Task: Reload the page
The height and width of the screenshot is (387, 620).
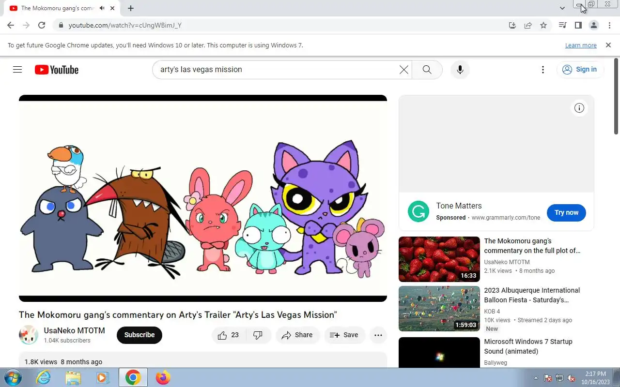Action: tap(42, 25)
